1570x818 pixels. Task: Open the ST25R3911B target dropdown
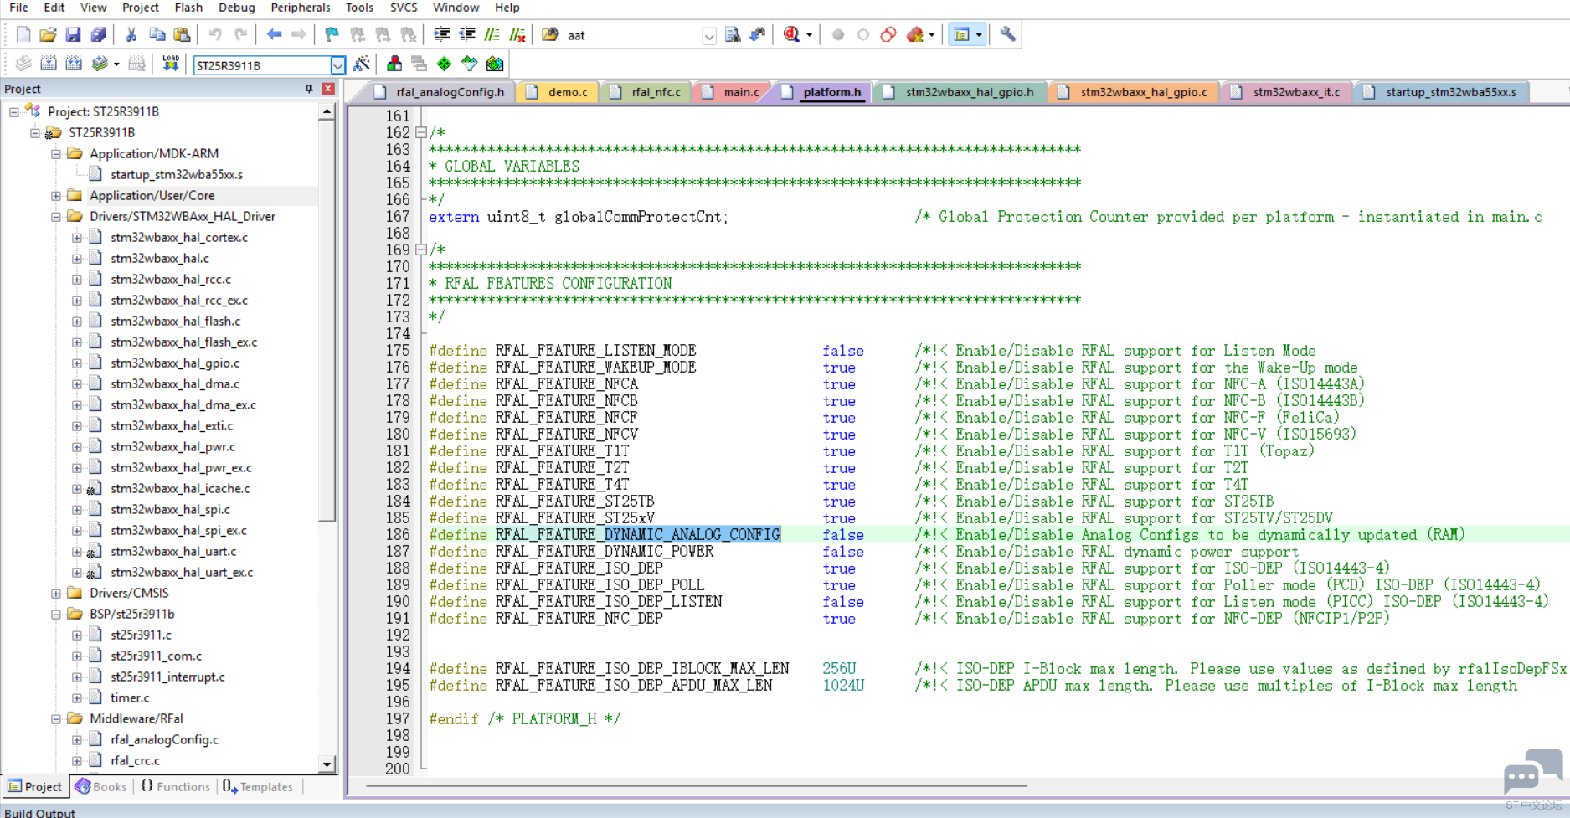pos(337,65)
